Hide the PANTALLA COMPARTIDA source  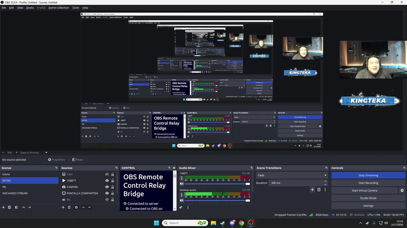107,193
